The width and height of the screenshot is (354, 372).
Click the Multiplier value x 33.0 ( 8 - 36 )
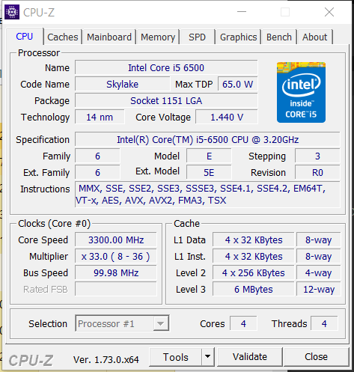click(x=116, y=256)
